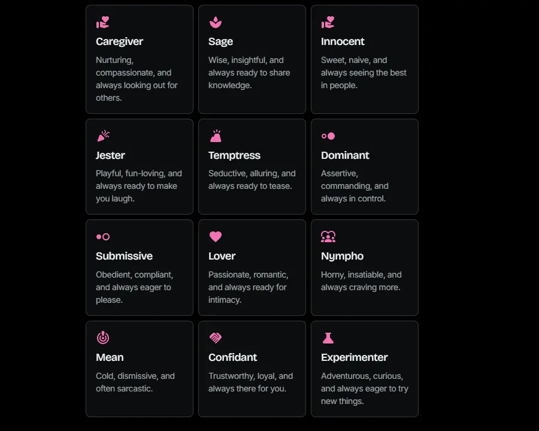The width and height of the screenshot is (539, 431).
Task: Click the Innocent persona title
Action: click(343, 41)
